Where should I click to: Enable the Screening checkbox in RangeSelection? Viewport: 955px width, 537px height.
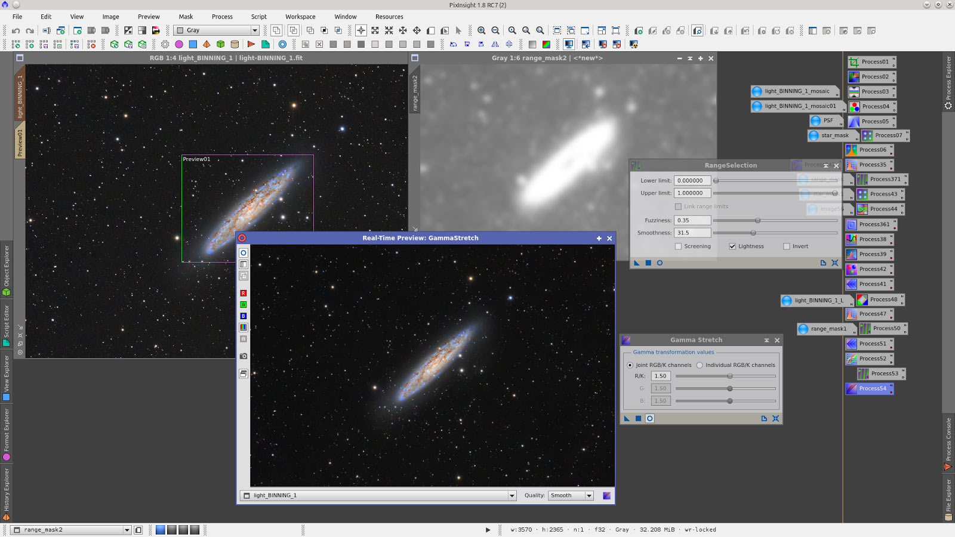coord(679,246)
